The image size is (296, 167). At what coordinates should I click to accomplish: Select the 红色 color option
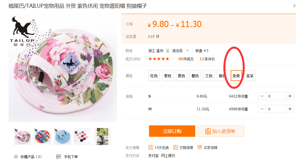tap(154, 76)
